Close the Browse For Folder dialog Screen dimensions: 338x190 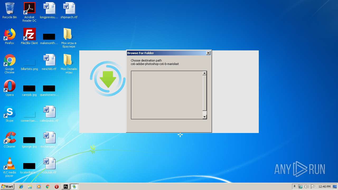(x=208, y=53)
